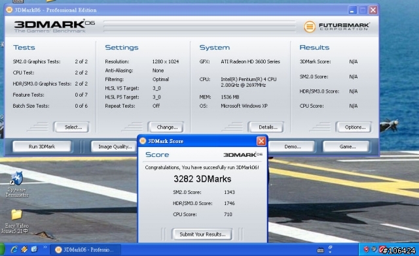Start benchmark with Run 3DMark
The image size is (419, 256).
click(42, 147)
